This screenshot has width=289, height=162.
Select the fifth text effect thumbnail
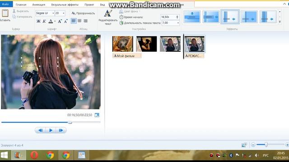click(268, 17)
